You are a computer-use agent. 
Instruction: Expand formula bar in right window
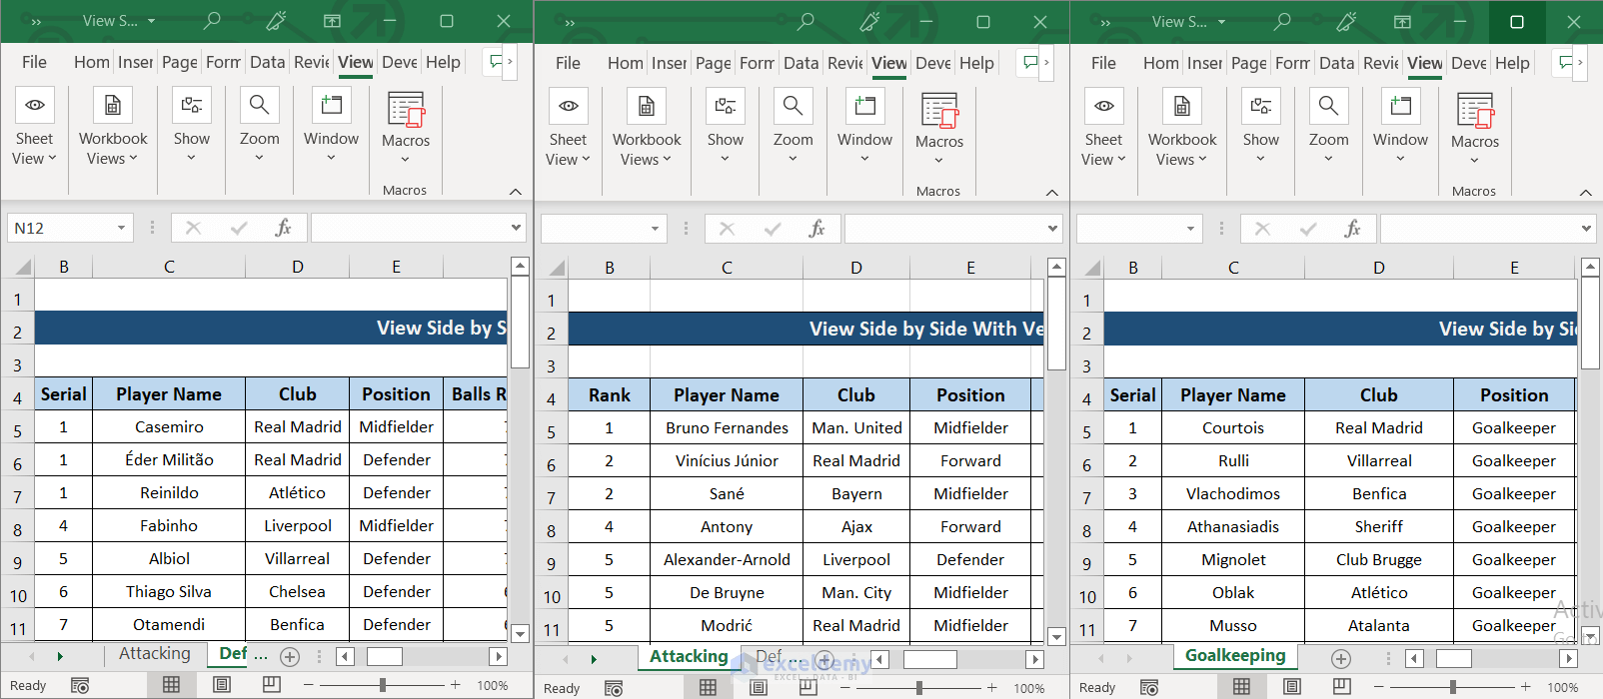tap(1586, 229)
